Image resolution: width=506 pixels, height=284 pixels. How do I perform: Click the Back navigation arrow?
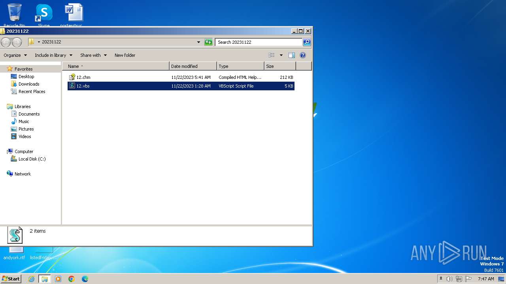pos(6,42)
